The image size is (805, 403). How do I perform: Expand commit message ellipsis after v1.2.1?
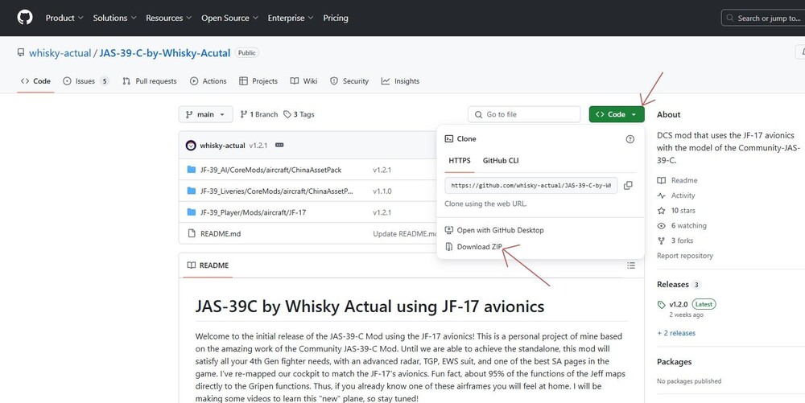pos(279,145)
